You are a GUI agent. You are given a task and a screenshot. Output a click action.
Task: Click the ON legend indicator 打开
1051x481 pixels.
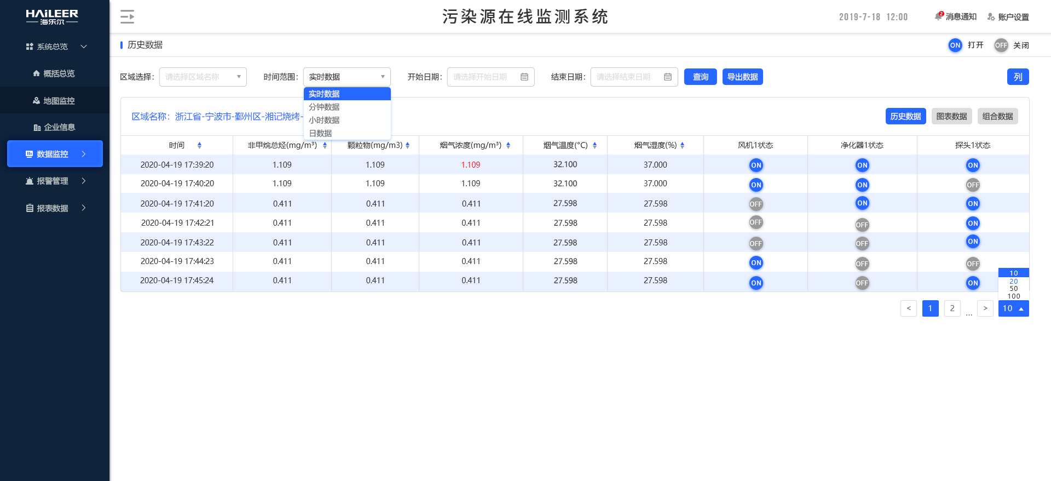pos(955,45)
